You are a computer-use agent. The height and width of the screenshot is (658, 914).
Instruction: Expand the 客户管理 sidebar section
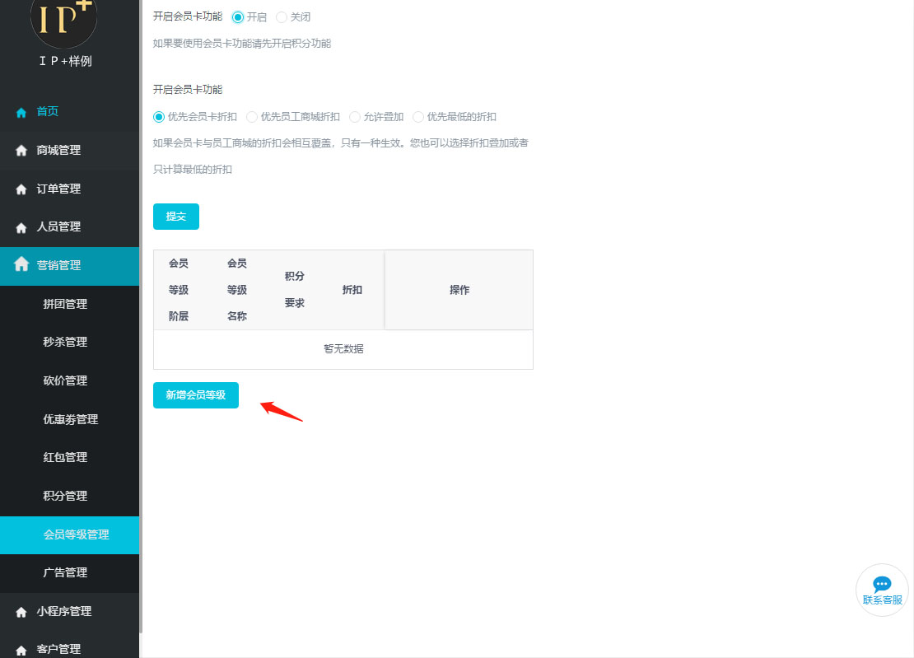tap(58, 649)
